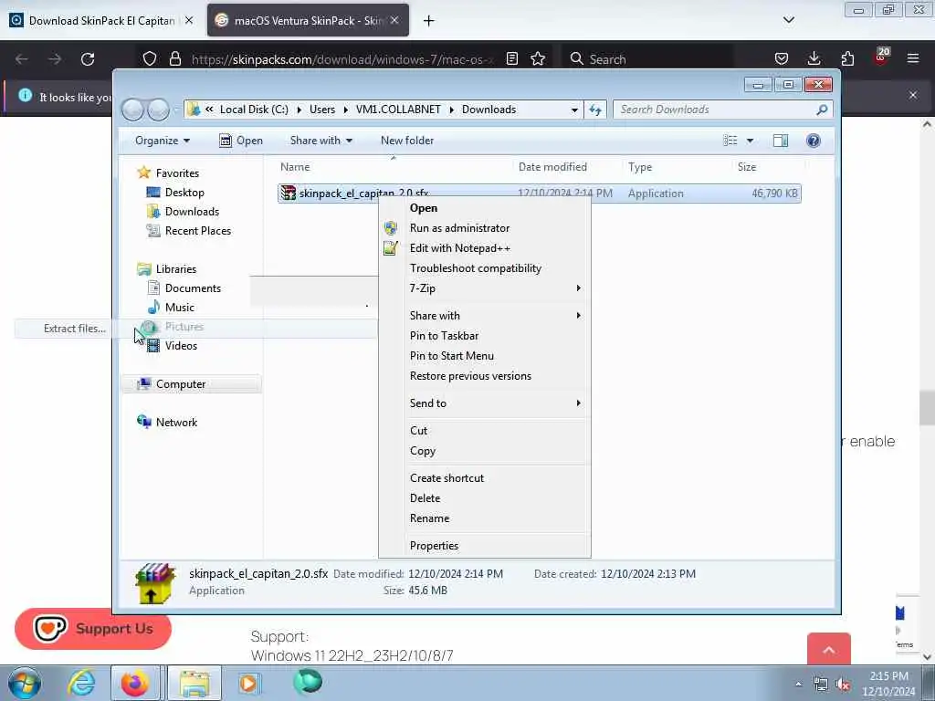The height and width of the screenshot is (701, 935).
Task: Open Firefox downloads panel arrow icon
Action: coord(814,58)
